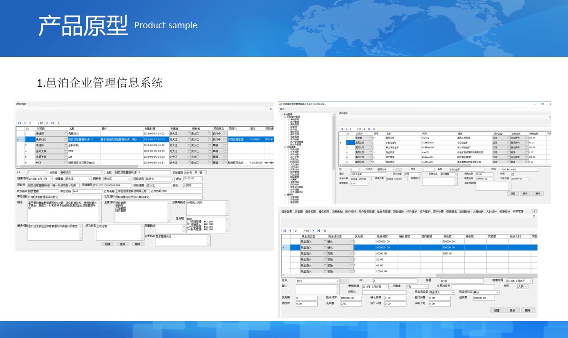Select project row 金码天线 WWCP
The height and width of the screenshot is (338, 568).
coord(145,151)
